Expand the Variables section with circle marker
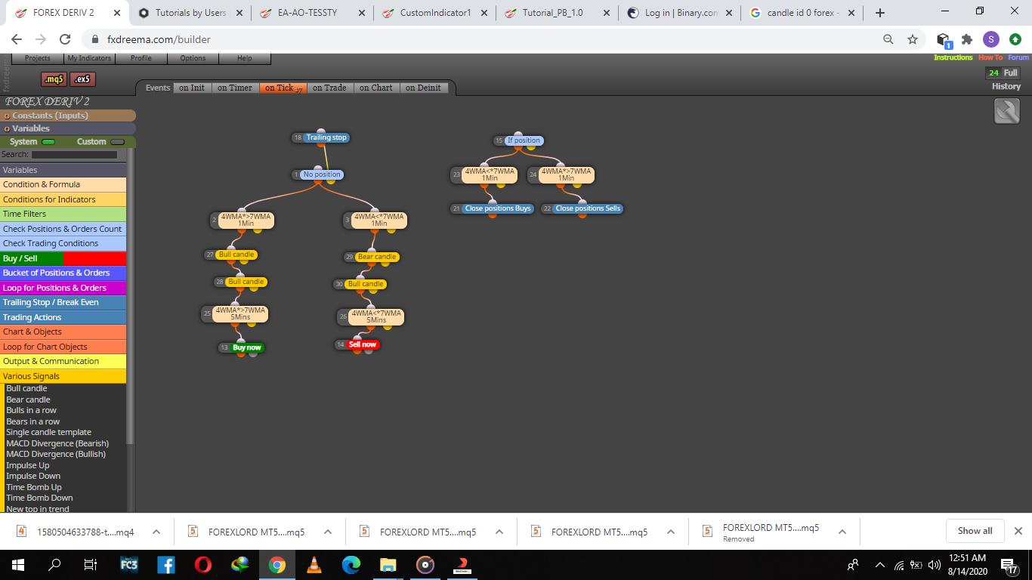The width and height of the screenshot is (1032, 580). click(68, 128)
